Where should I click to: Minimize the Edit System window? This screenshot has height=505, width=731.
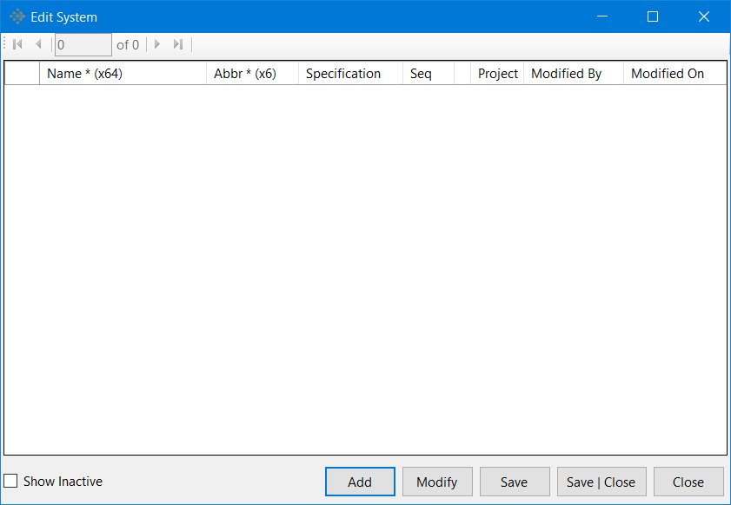[x=602, y=16]
